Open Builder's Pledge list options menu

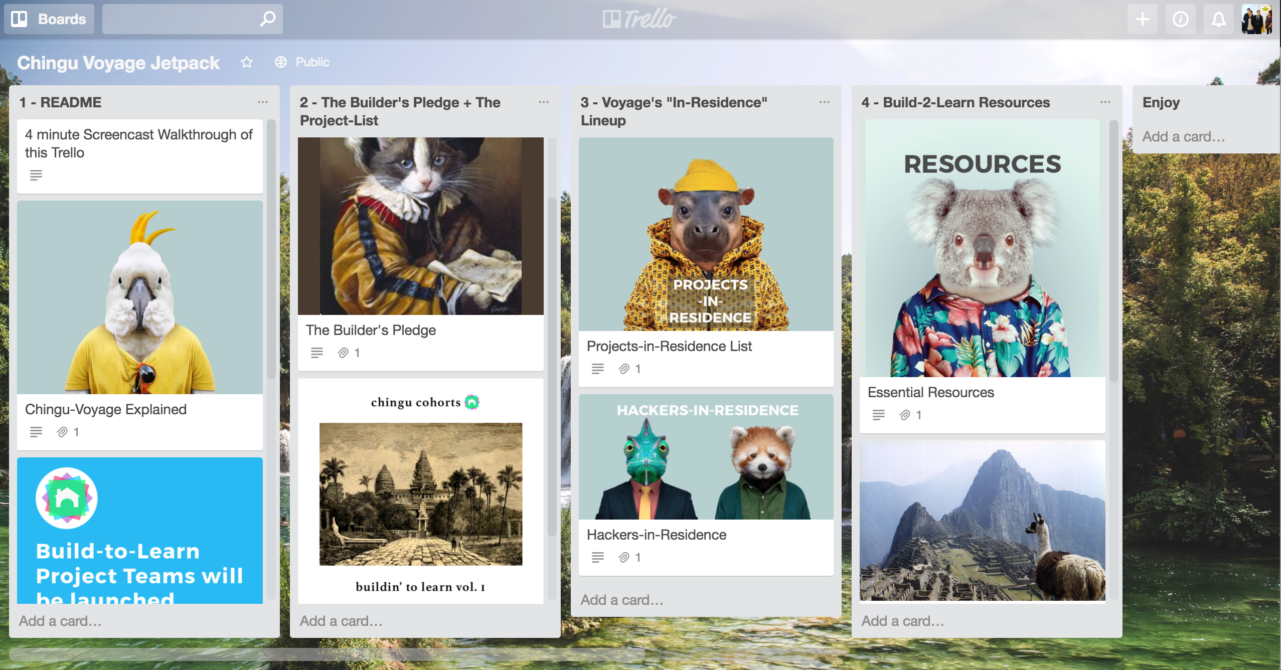tap(544, 102)
